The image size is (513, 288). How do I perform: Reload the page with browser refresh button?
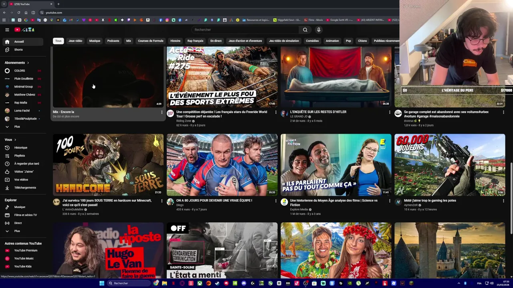pos(19,12)
